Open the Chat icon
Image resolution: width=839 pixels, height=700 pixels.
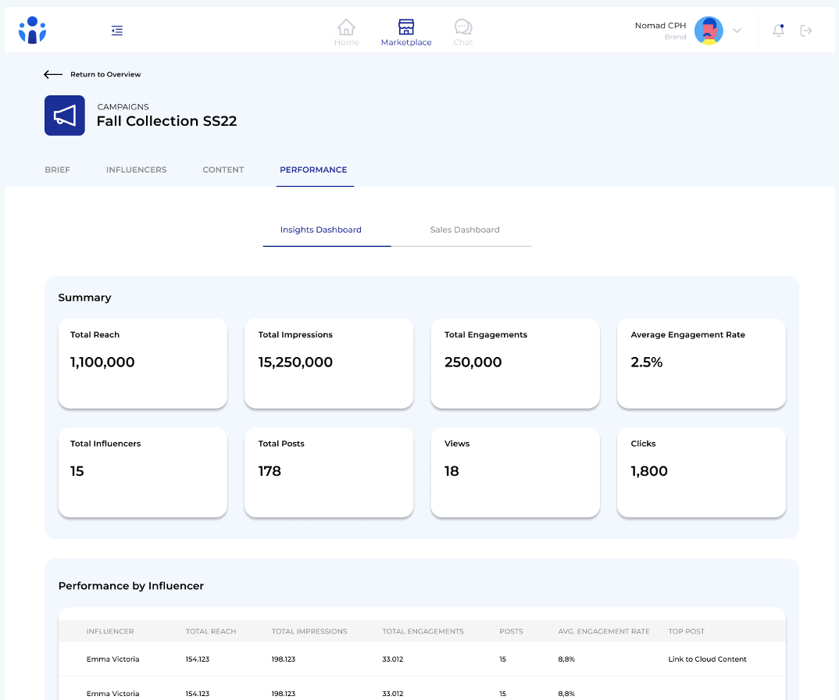coord(463,27)
